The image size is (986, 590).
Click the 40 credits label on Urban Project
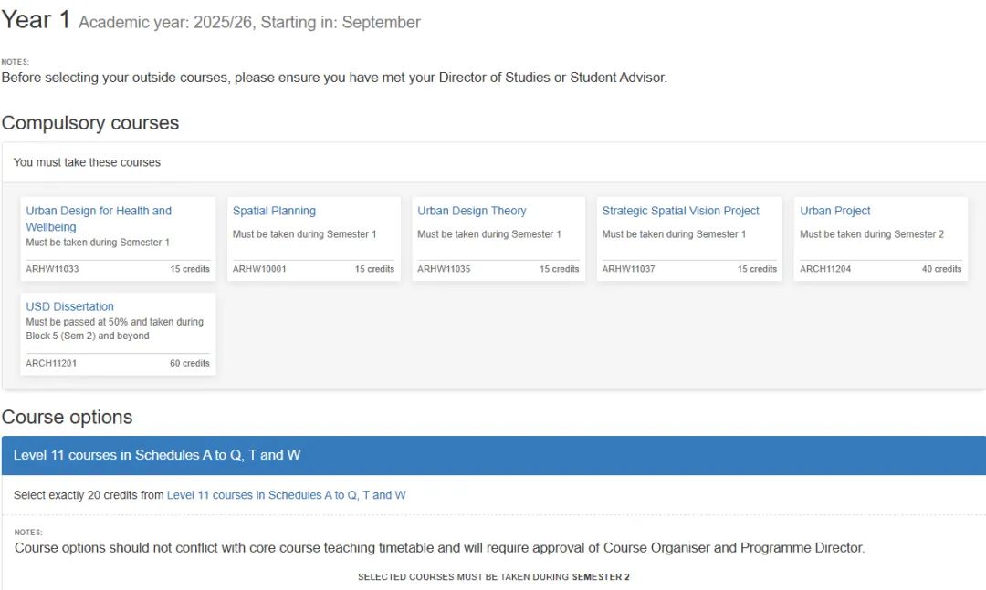click(x=941, y=269)
